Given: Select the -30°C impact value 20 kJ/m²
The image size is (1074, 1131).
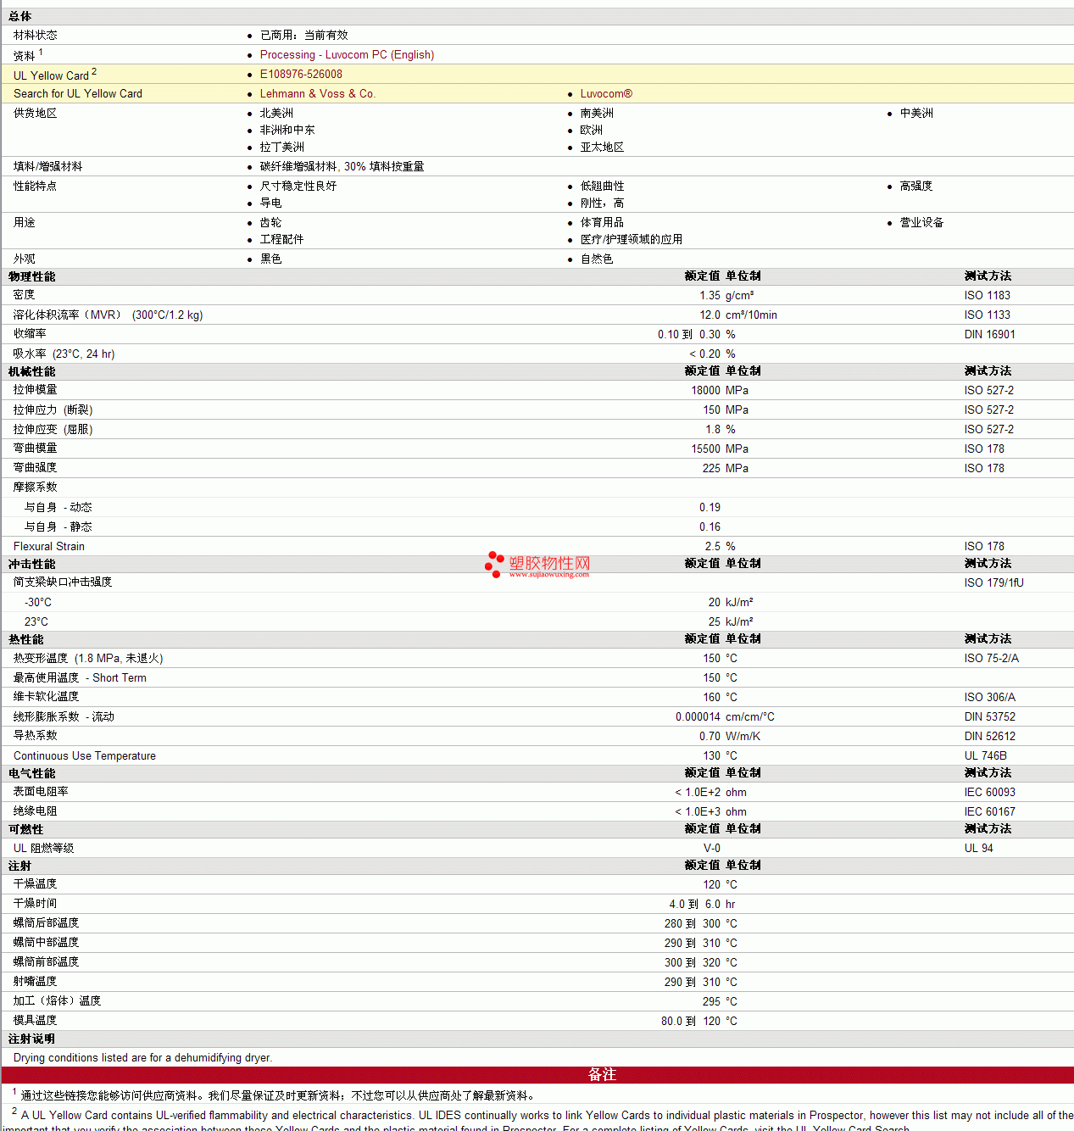Looking at the screenshot, I should click(731, 602).
